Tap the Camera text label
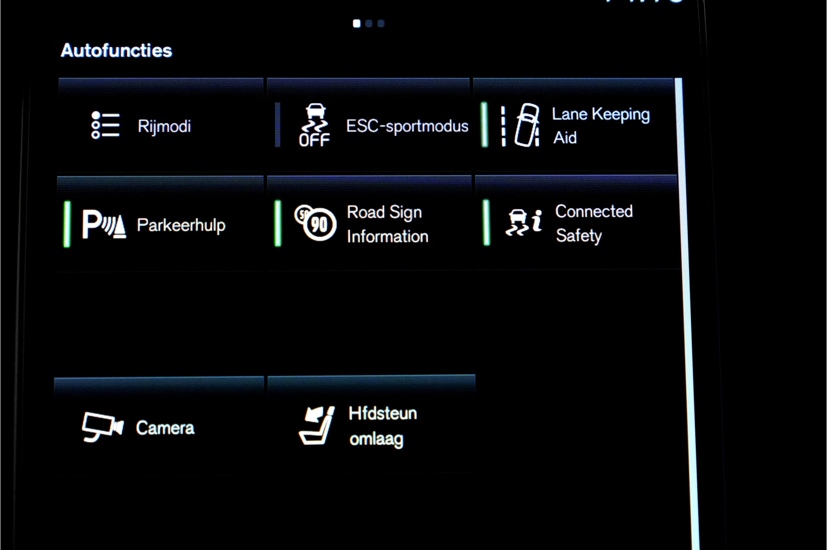The image size is (827, 550). click(165, 428)
